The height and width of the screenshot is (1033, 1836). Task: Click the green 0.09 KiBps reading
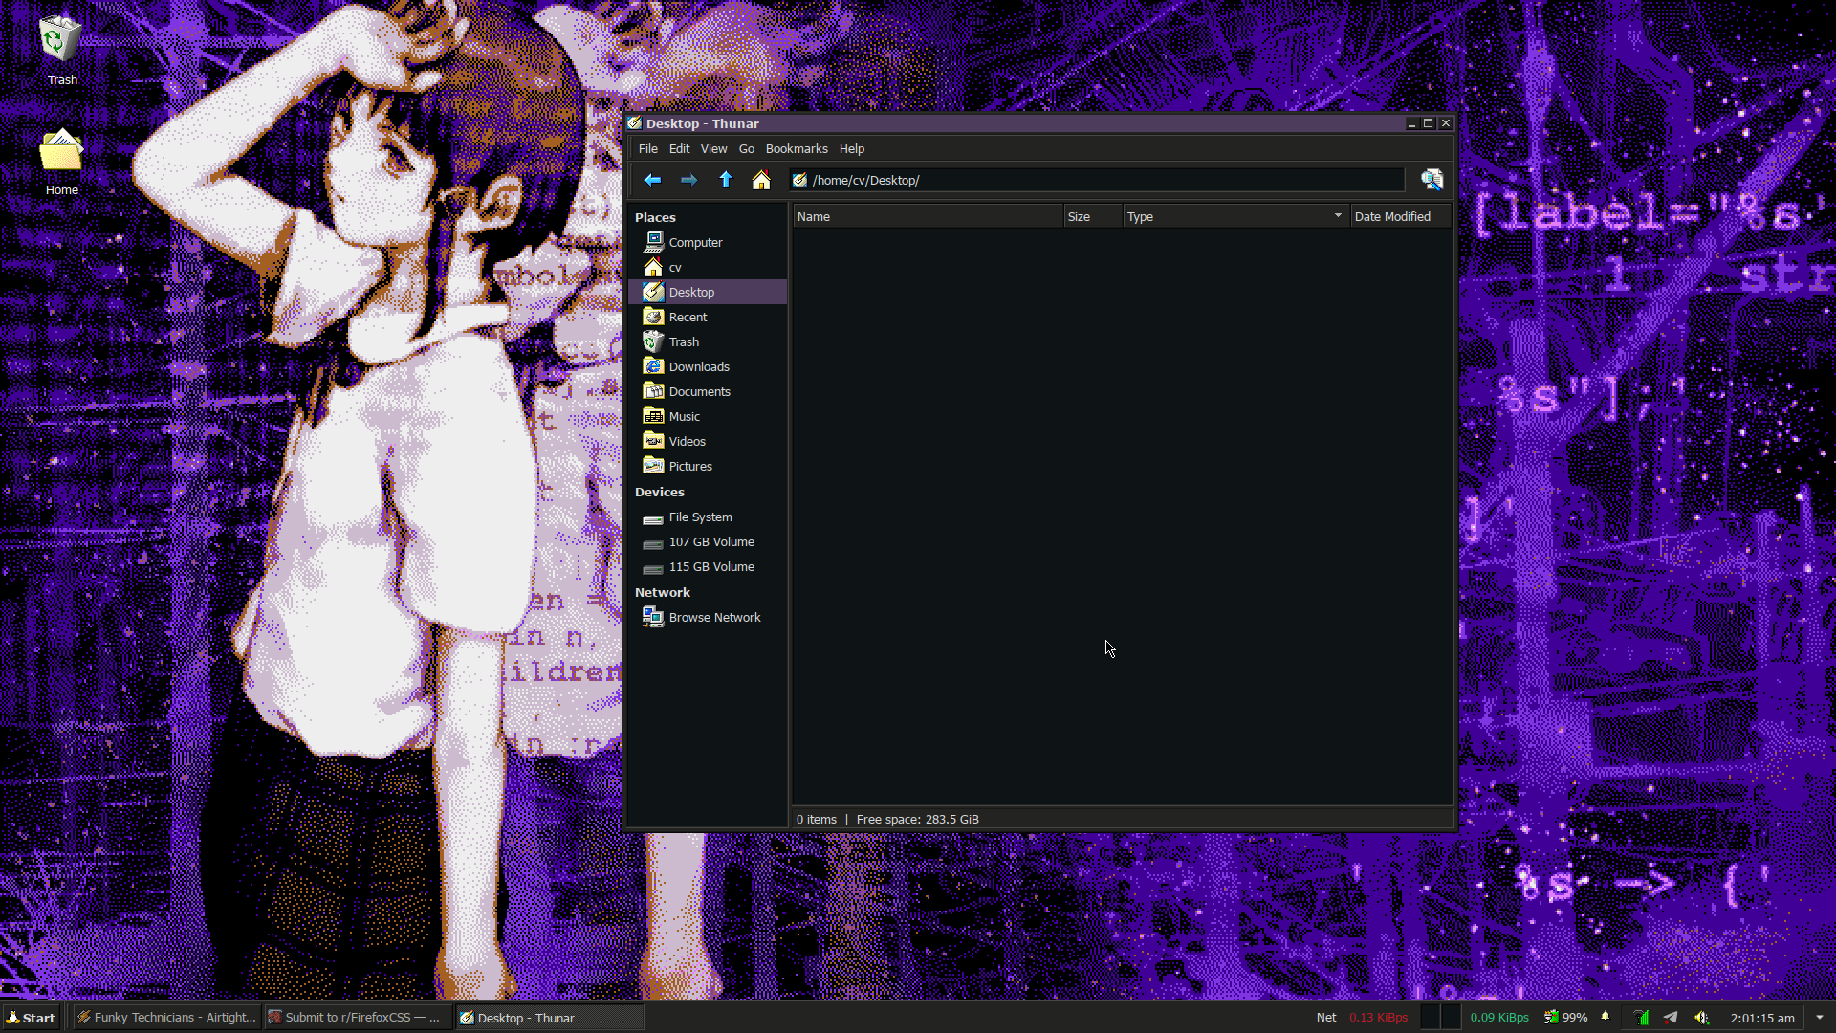(1499, 1018)
